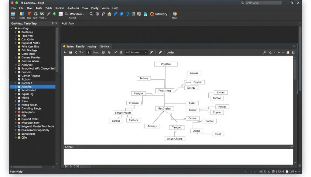This screenshot has width=311, height=177.
Task: Select the Phystles node in the diagram
Action: 166,64
